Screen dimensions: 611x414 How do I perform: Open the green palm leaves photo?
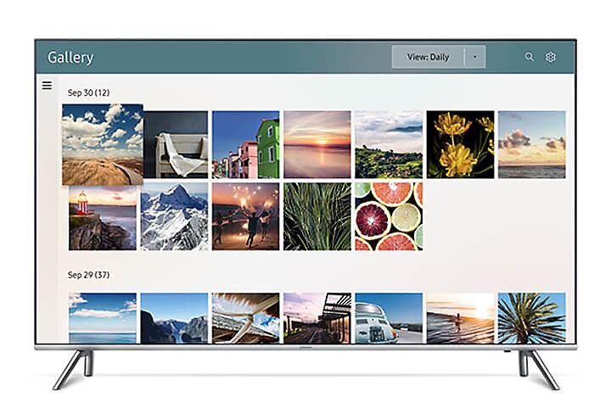(317, 216)
